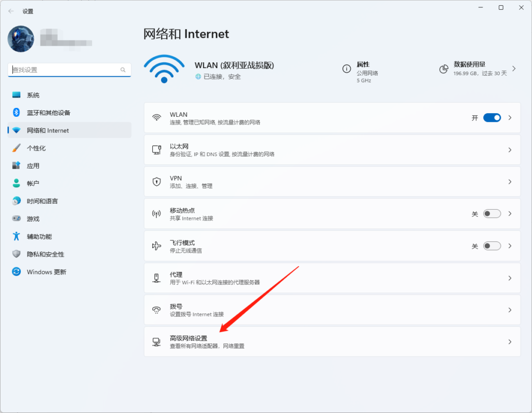Viewport: 532px width, 413px height.
Task: Expand the 以太网 row chevron
Action: (x=510, y=149)
